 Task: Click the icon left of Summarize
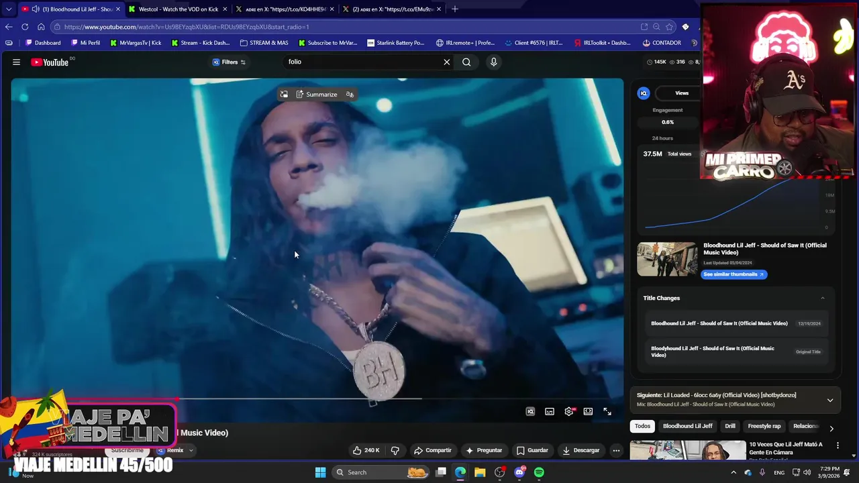[284, 95]
